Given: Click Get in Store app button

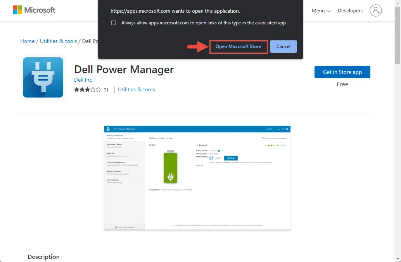Looking at the screenshot, I should 342,72.
